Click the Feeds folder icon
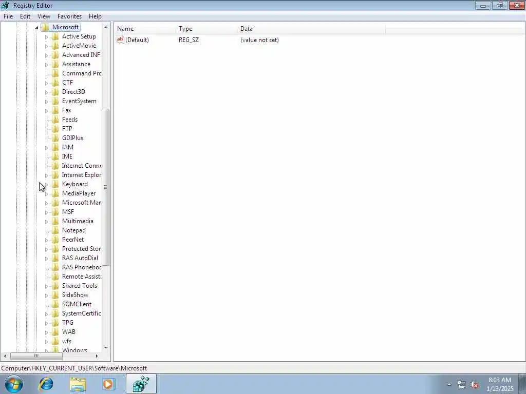Screen dimensions: 526x394 pyautogui.click(x=55, y=120)
